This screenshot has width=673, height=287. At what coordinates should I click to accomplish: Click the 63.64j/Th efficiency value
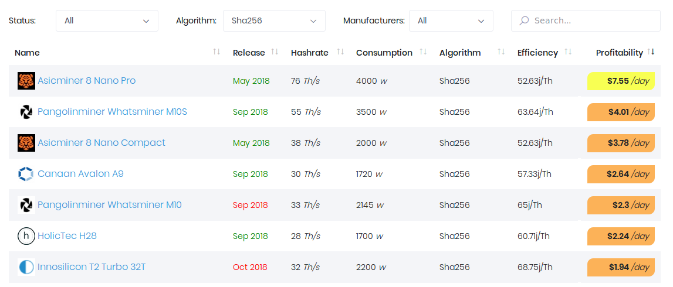[x=535, y=112]
